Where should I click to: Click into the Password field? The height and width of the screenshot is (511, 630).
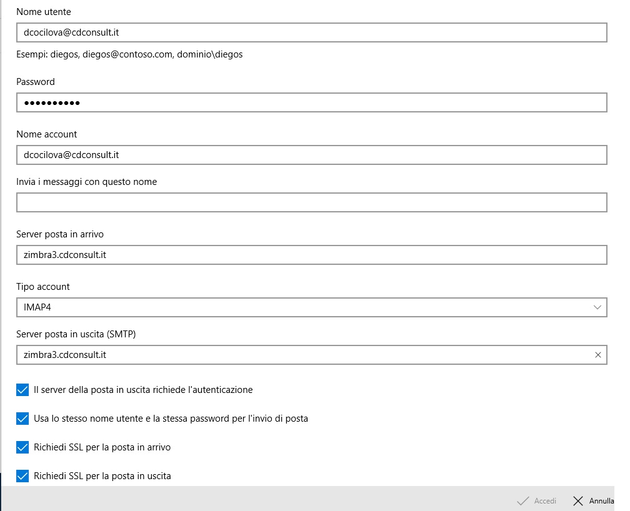pos(311,102)
